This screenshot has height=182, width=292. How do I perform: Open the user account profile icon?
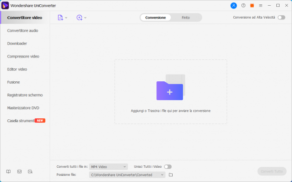(233, 6)
